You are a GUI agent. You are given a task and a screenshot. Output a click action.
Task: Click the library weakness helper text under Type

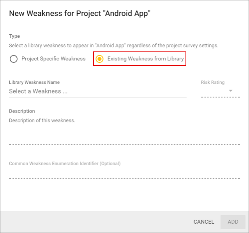(113, 46)
